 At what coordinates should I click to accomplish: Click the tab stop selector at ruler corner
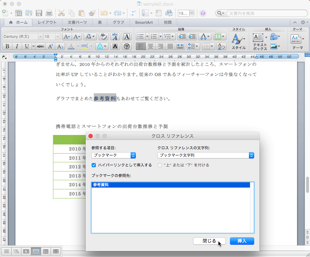4,57
